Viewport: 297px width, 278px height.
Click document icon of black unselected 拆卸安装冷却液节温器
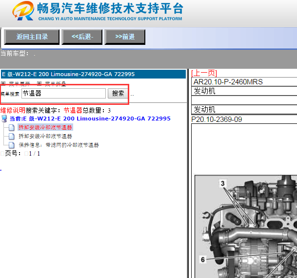pyautogui.click(x=12, y=136)
